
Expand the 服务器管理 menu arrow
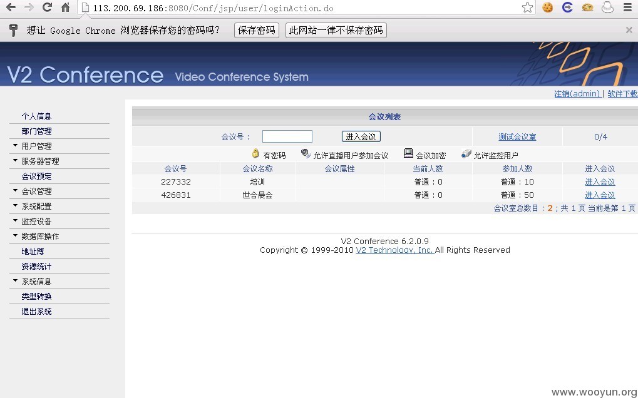tap(16, 160)
